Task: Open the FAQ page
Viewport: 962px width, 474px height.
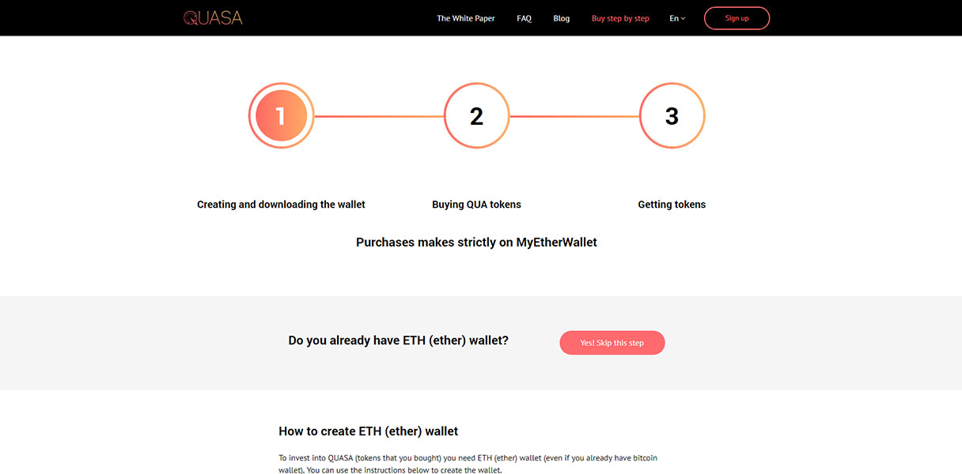Action: tap(524, 18)
